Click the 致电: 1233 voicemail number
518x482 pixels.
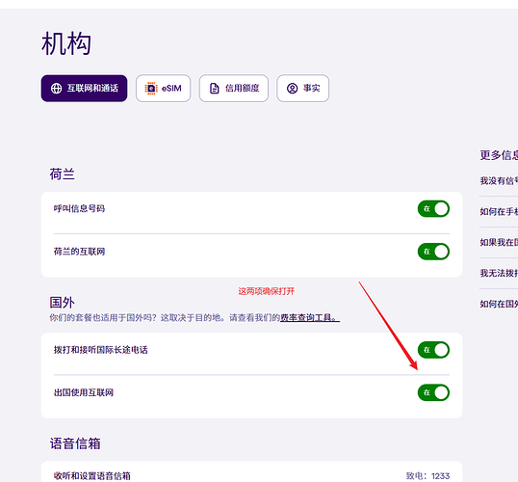[x=427, y=475]
